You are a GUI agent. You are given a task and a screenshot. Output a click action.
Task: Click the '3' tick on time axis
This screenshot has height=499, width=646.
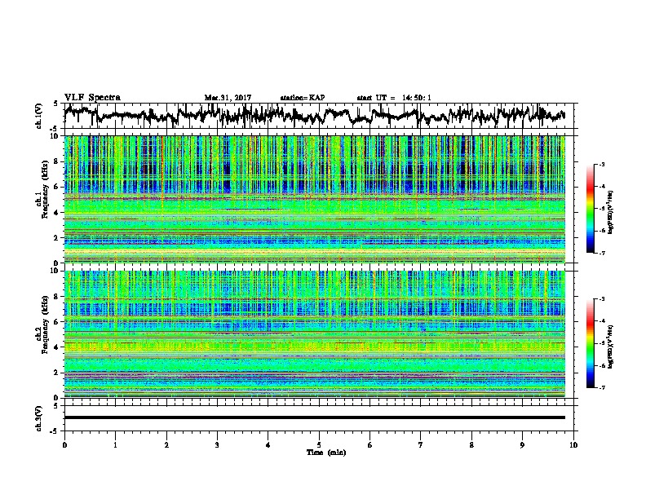tap(217, 444)
